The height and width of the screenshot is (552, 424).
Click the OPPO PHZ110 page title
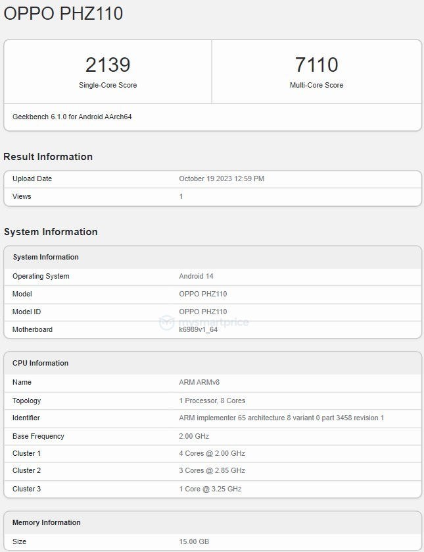(63, 14)
